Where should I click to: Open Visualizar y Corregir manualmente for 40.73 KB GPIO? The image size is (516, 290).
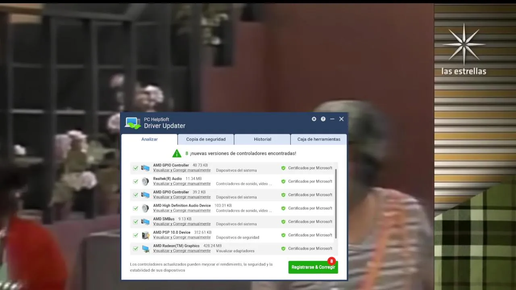182,170
